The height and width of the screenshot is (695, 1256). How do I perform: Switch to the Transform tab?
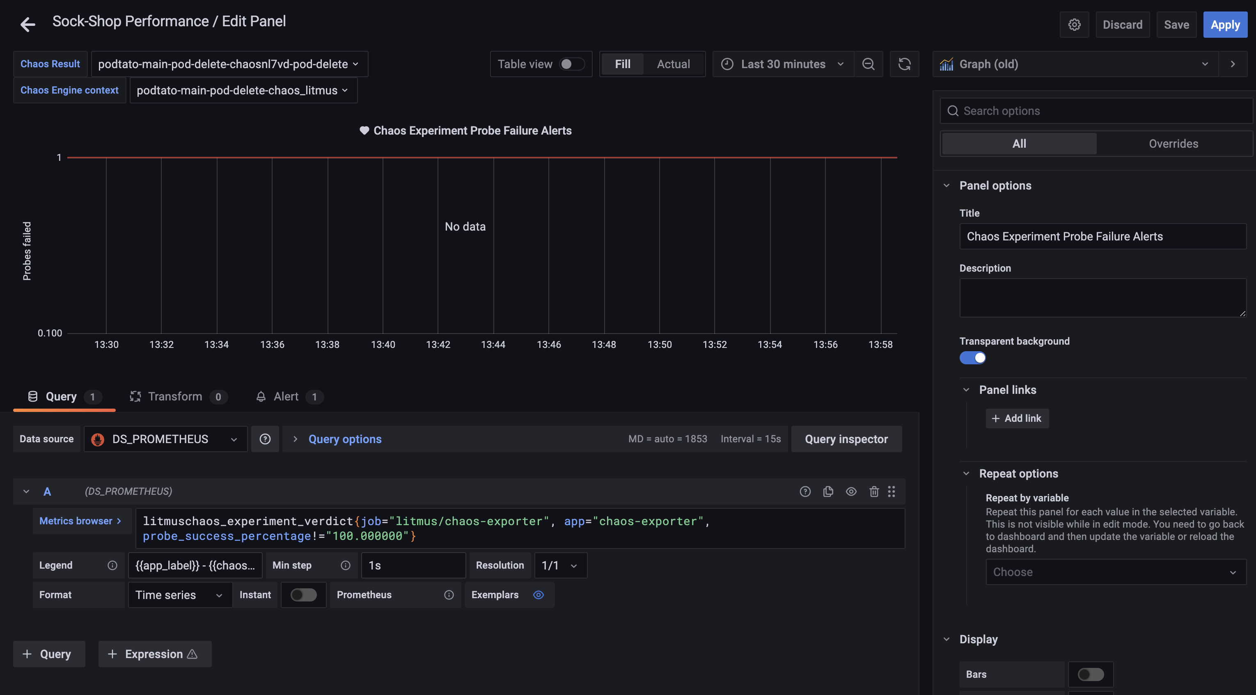click(x=175, y=397)
